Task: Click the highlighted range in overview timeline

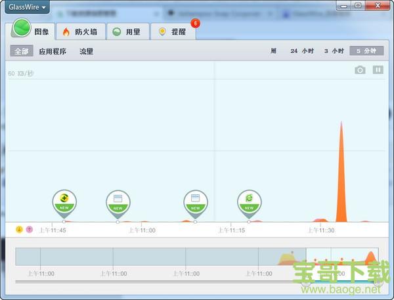Action: [x=342, y=257]
